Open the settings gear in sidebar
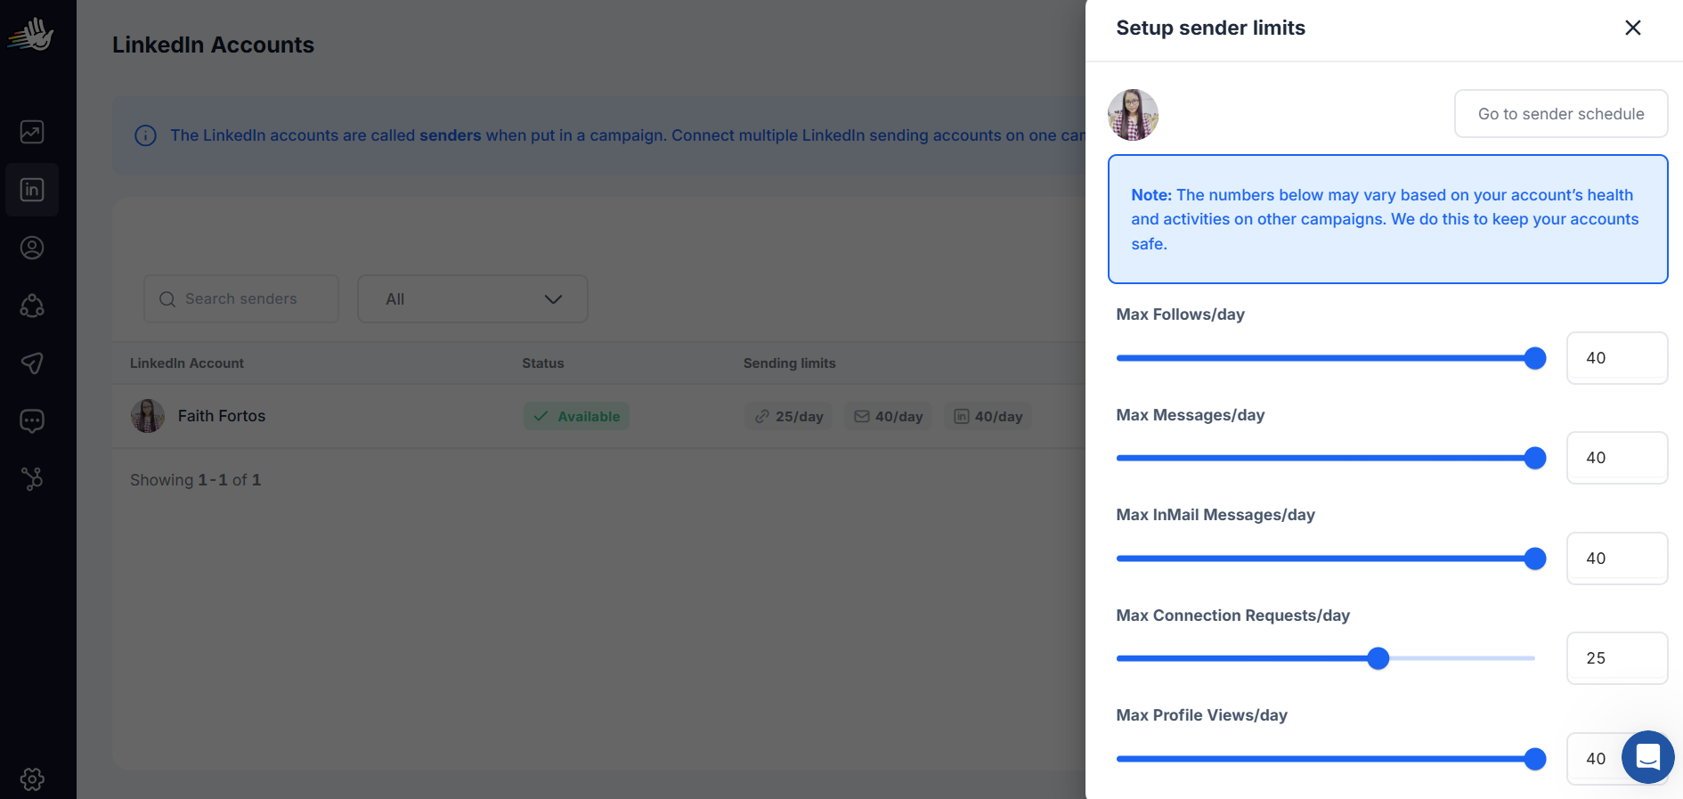Image resolution: width=1683 pixels, height=799 pixels. [32, 779]
